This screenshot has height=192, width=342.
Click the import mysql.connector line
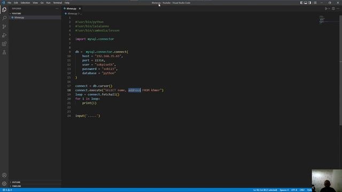(x=95, y=39)
